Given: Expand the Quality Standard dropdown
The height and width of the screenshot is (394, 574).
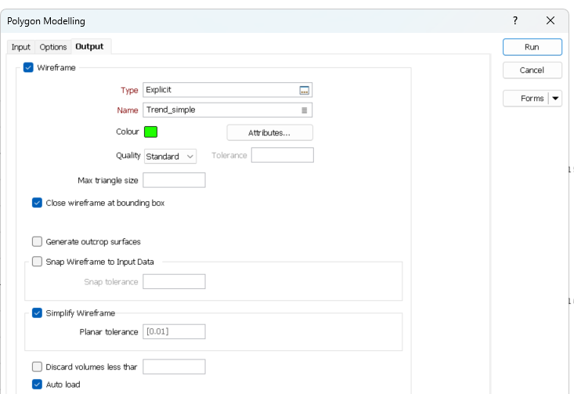Looking at the screenshot, I should (170, 157).
